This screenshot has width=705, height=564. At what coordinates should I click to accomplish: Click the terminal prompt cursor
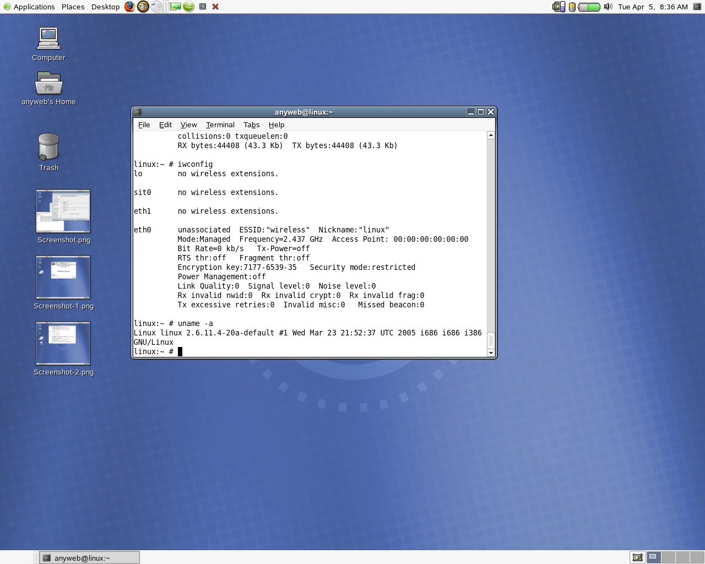[180, 351]
